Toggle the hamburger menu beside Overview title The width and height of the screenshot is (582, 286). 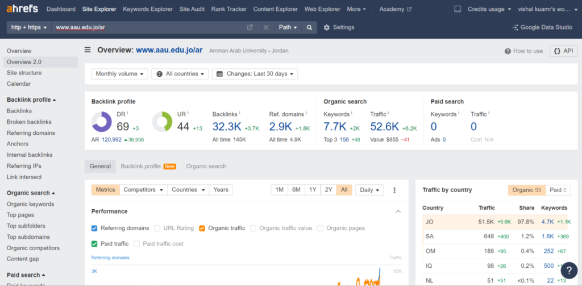tap(88, 50)
